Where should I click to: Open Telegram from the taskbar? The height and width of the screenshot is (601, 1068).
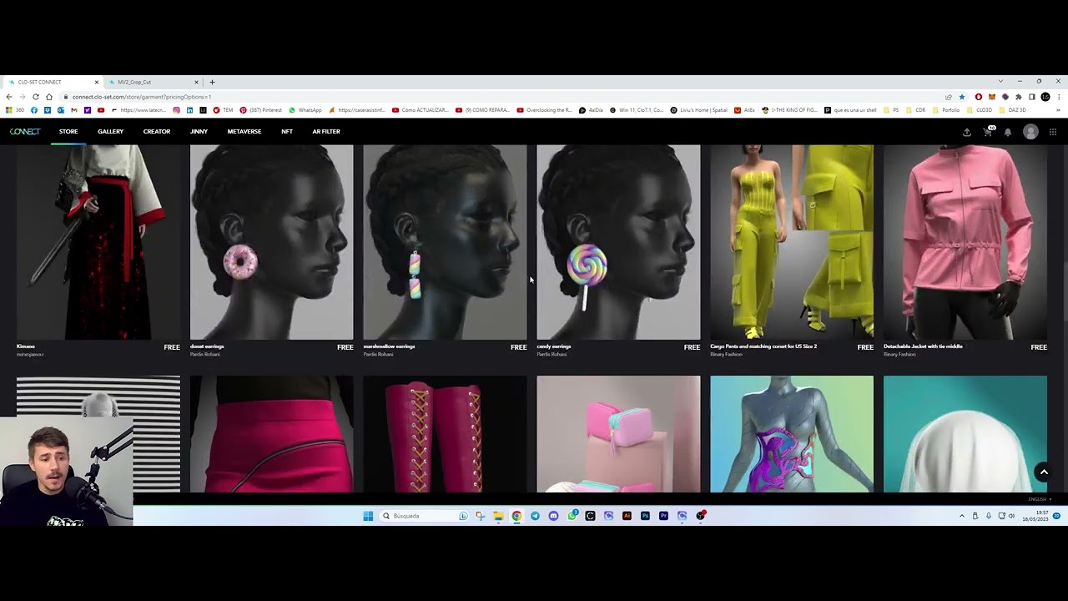(x=535, y=516)
